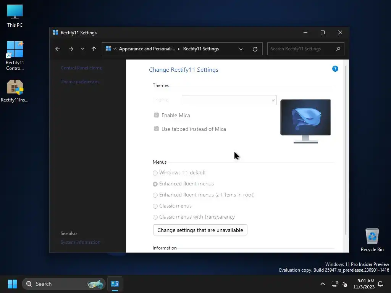Open the Recycle Bin
The image size is (391, 293).
372,240
